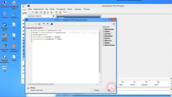The height and width of the screenshot is (97, 172).
Task: Click scroll left arrow of code editor
Action: tap(27, 84)
